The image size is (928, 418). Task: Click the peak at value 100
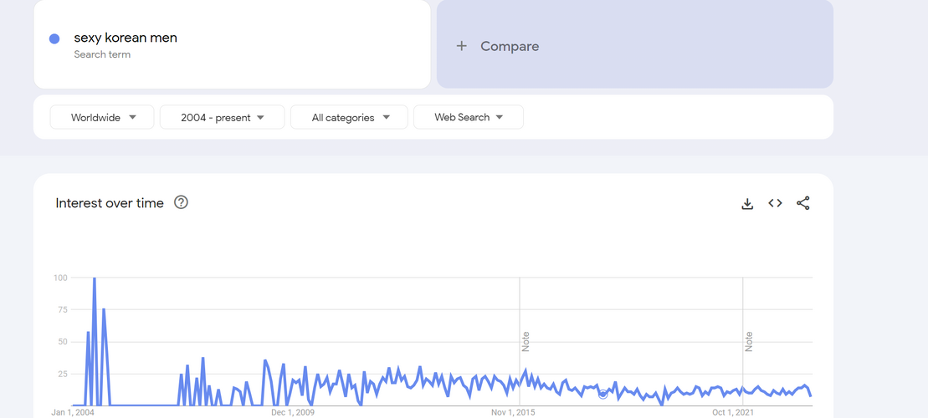coord(94,278)
